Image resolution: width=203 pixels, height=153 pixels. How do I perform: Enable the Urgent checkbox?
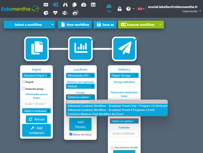pyautogui.click(x=23, y=82)
